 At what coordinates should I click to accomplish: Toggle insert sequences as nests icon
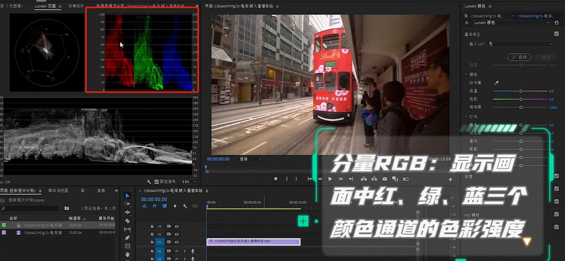[x=144, y=206]
